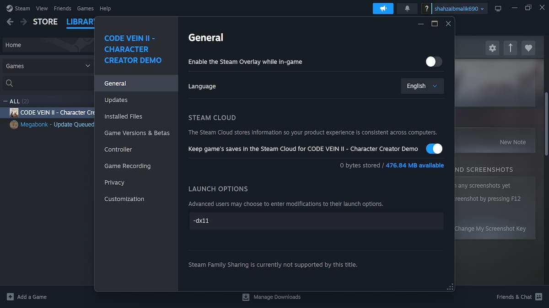Disable Steam Cloud saves toggle

click(x=434, y=148)
